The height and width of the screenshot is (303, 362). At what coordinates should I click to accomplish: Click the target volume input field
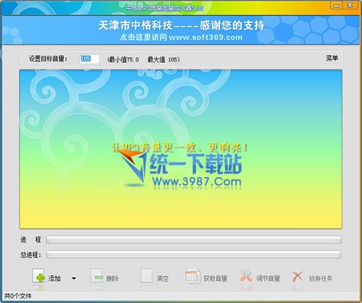[90, 59]
